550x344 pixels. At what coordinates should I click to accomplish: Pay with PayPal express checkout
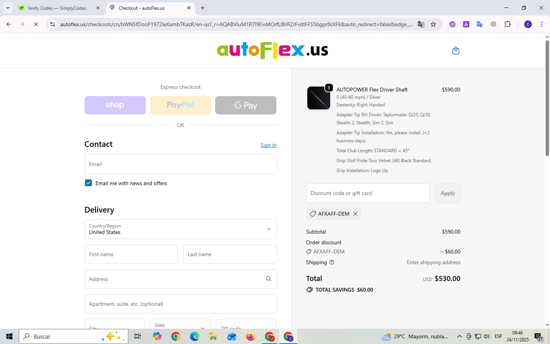coord(180,105)
